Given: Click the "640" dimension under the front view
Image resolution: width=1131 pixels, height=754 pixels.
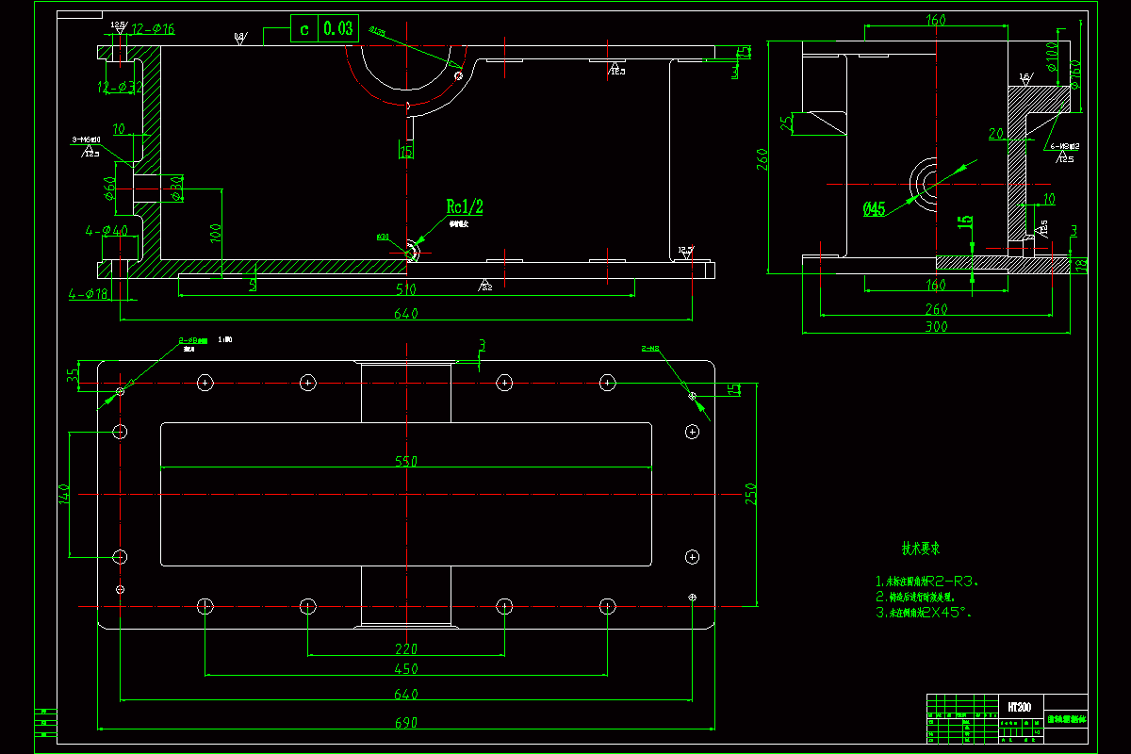Looking at the screenshot, I should (x=406, y=315).
